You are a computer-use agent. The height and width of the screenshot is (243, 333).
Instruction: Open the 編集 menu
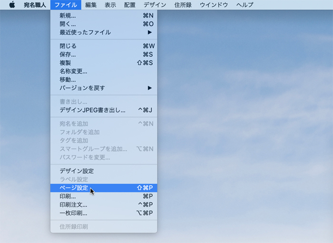91,5
